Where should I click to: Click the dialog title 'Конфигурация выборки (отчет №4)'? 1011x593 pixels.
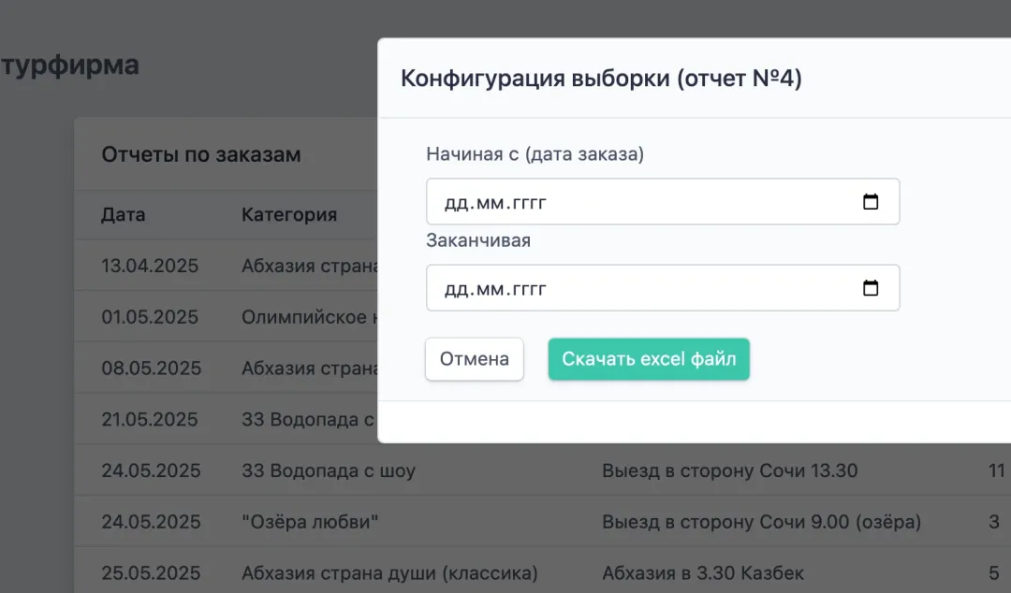601,78
